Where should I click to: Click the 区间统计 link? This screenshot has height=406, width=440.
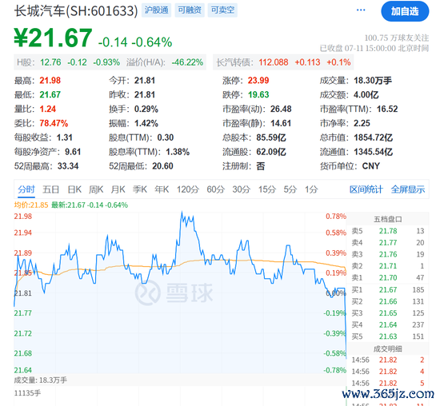(366, 189)
